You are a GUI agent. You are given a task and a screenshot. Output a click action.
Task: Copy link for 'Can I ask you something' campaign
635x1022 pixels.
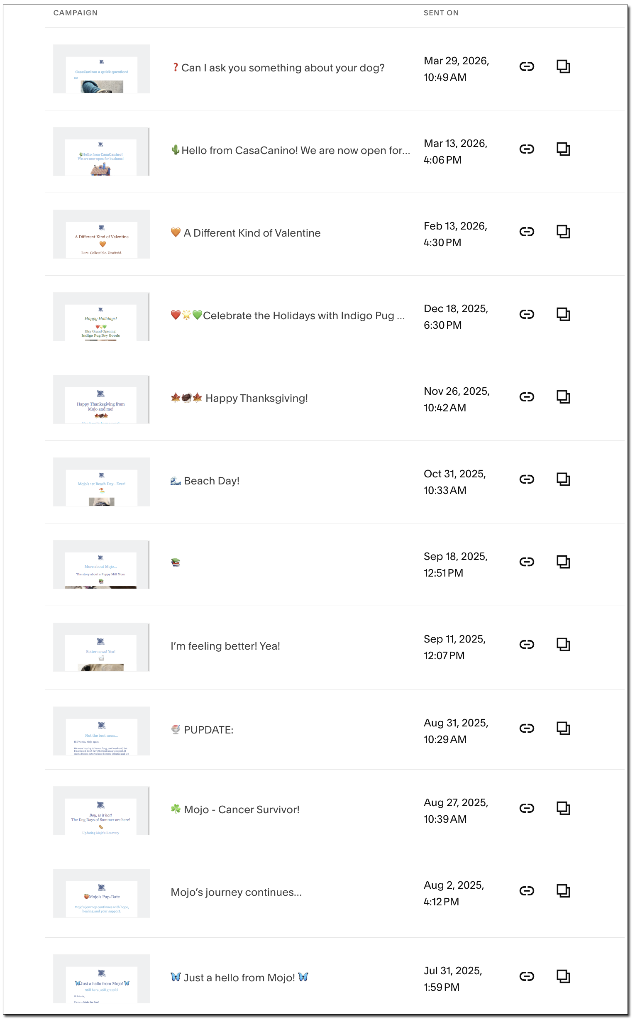point(527,66)
